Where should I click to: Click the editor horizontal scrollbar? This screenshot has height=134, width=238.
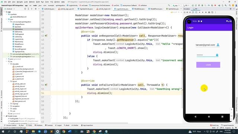90,123
